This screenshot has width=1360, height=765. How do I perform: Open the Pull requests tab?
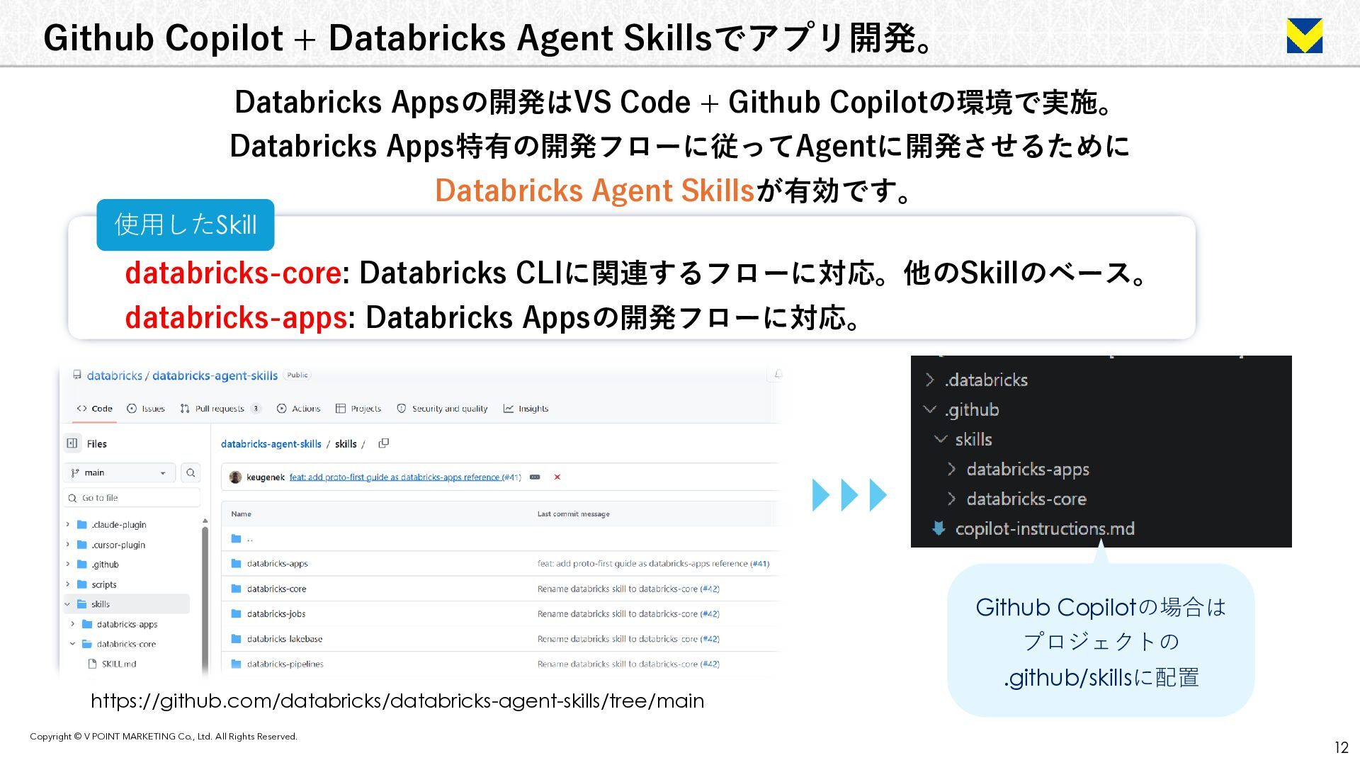click(x=220, y=409)
